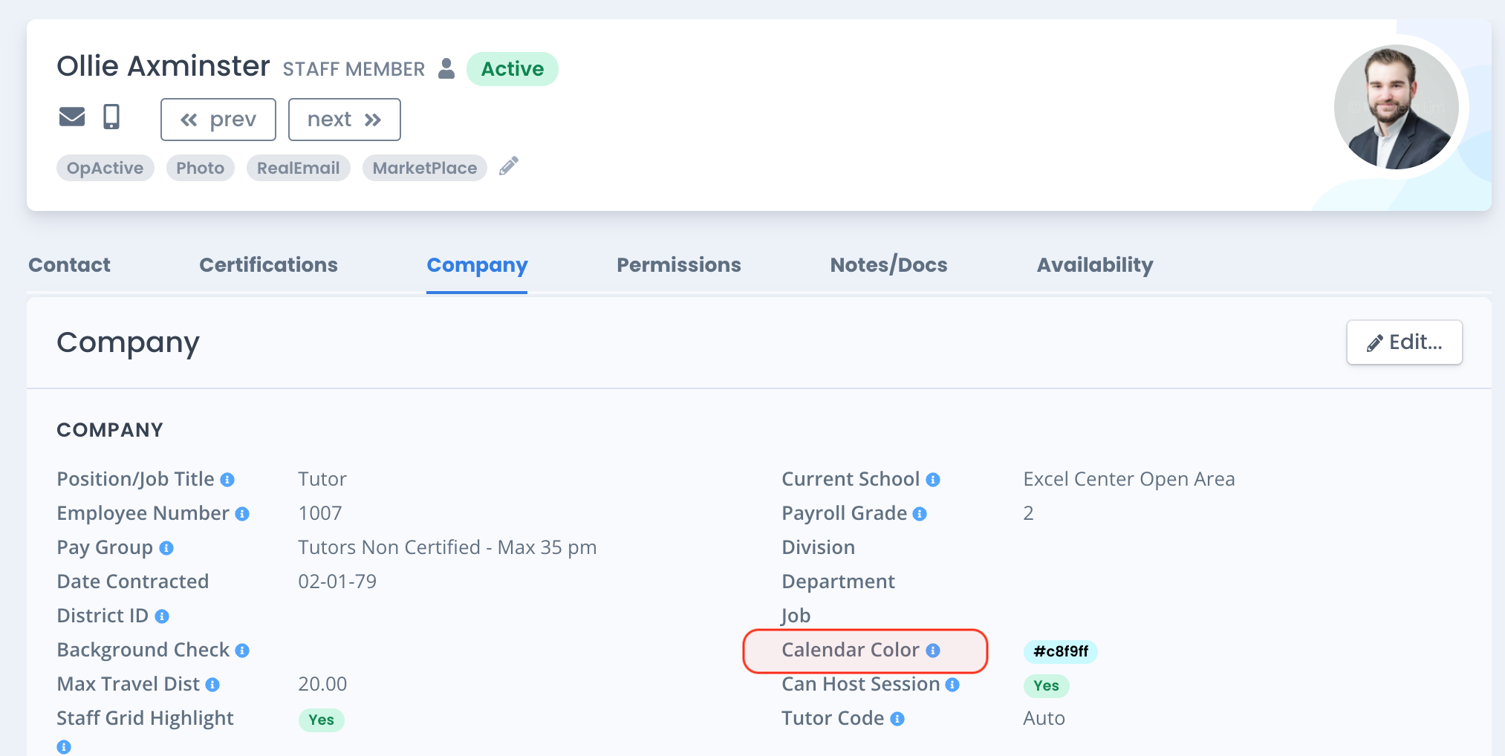
Task: Open the Edit... company button
Action: point(1405,342)
